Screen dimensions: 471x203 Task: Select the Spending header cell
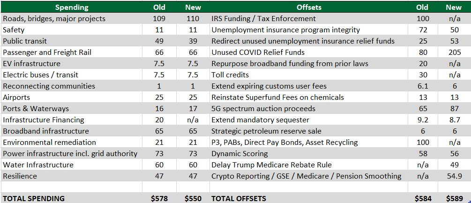(x=72, y=7)
